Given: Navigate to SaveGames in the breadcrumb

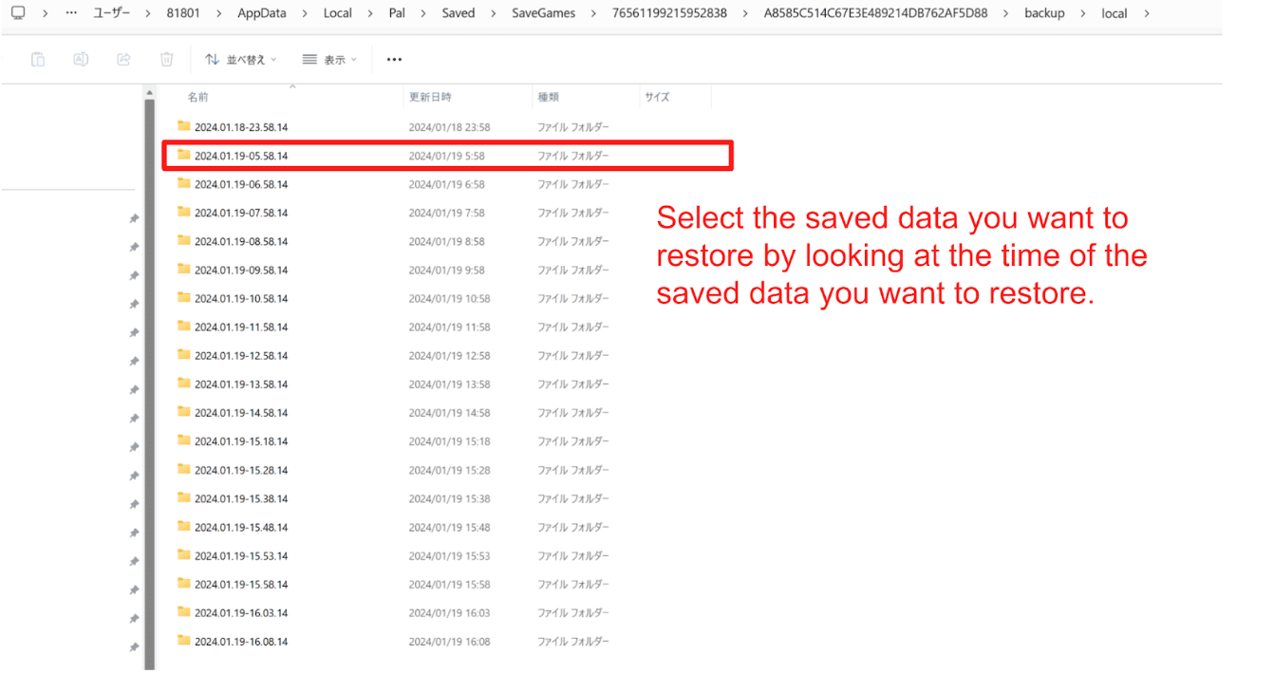Looking at the screenshot, I should (543, 13).
